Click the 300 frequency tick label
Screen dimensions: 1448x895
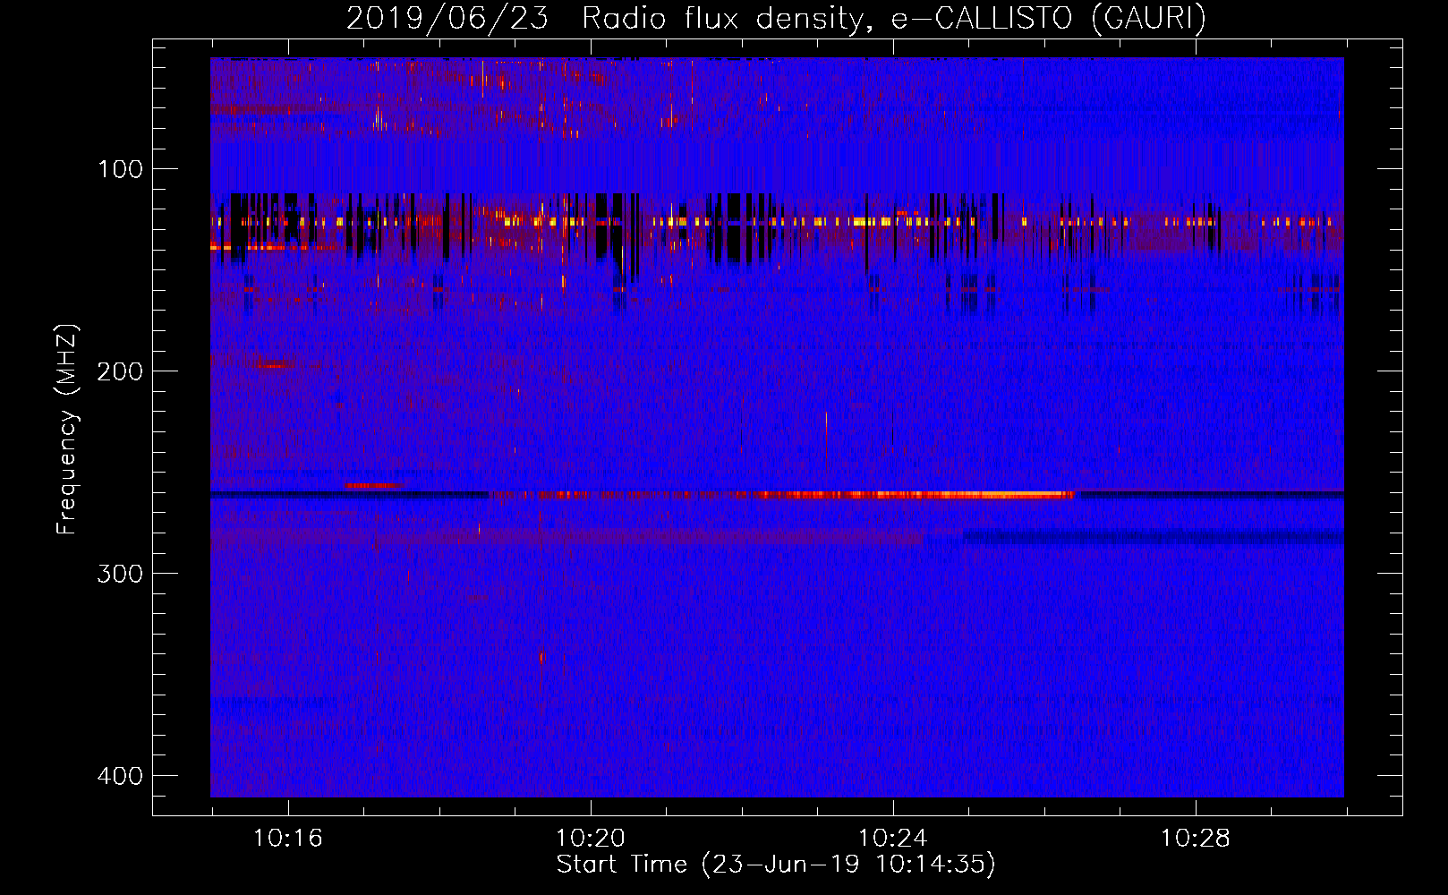coord(120,574)
